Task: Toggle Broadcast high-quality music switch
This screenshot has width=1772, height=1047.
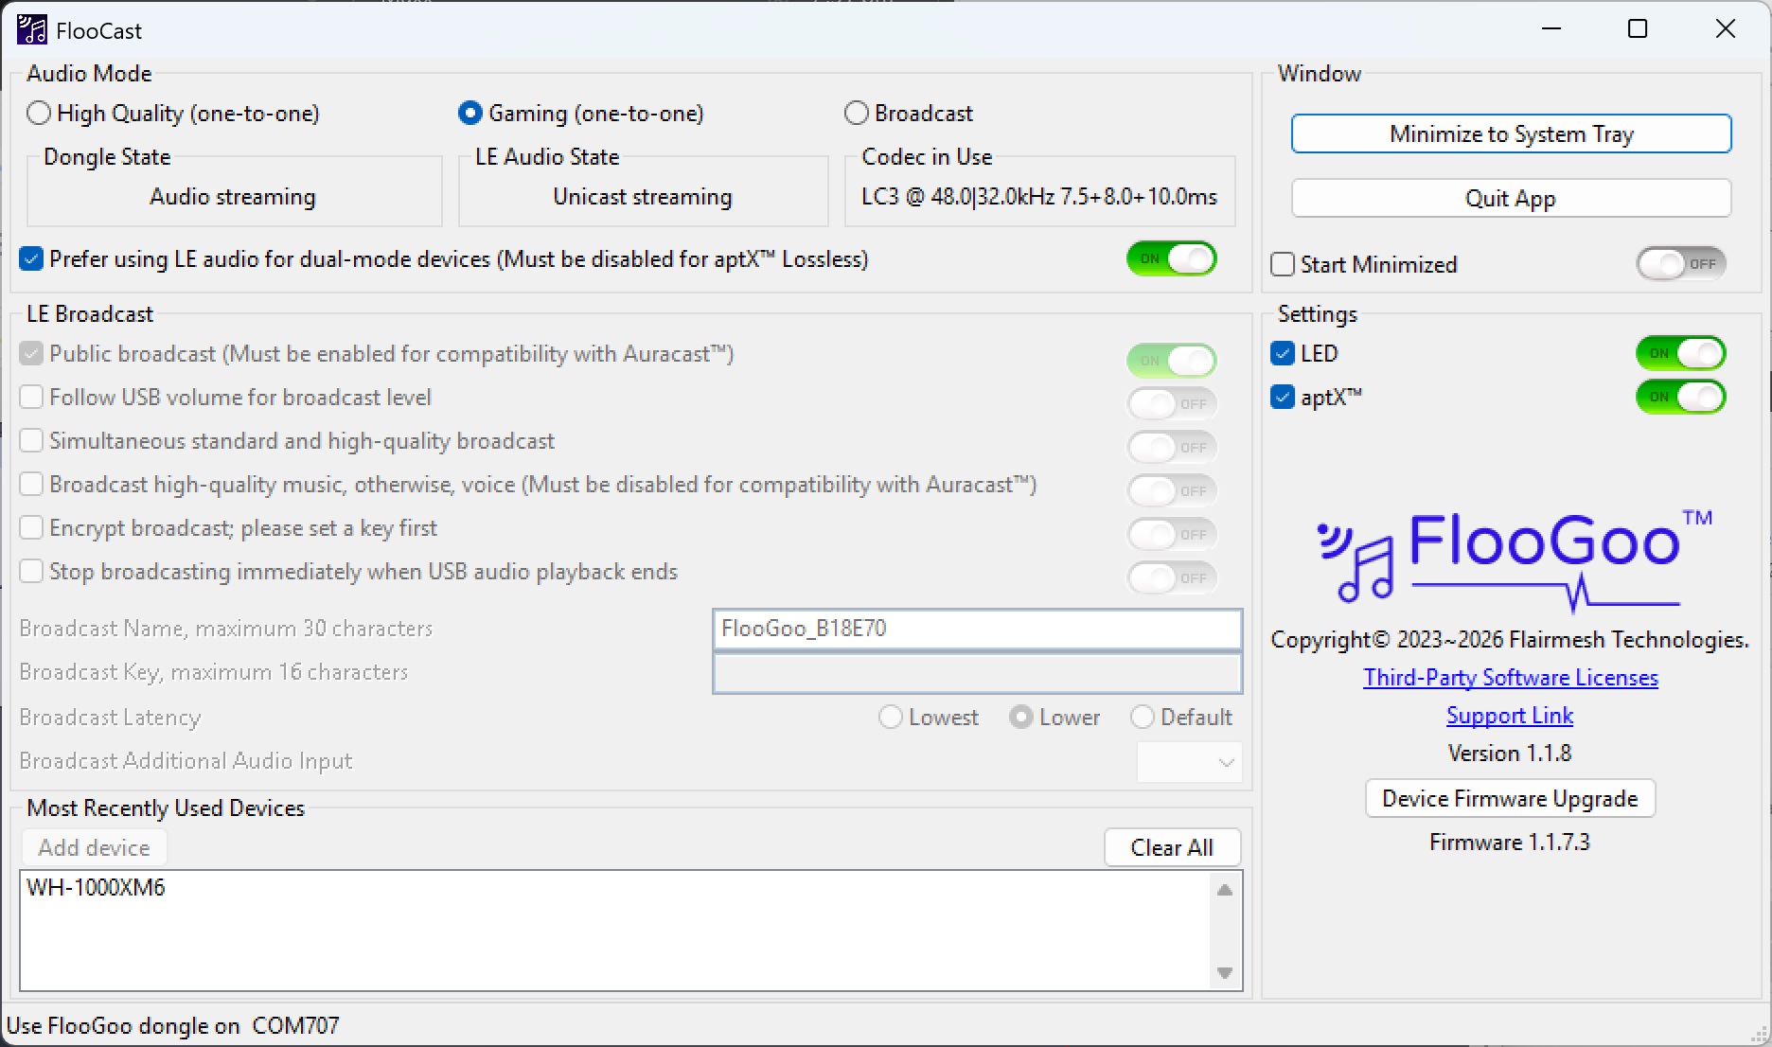Action: pos(1172,491)
